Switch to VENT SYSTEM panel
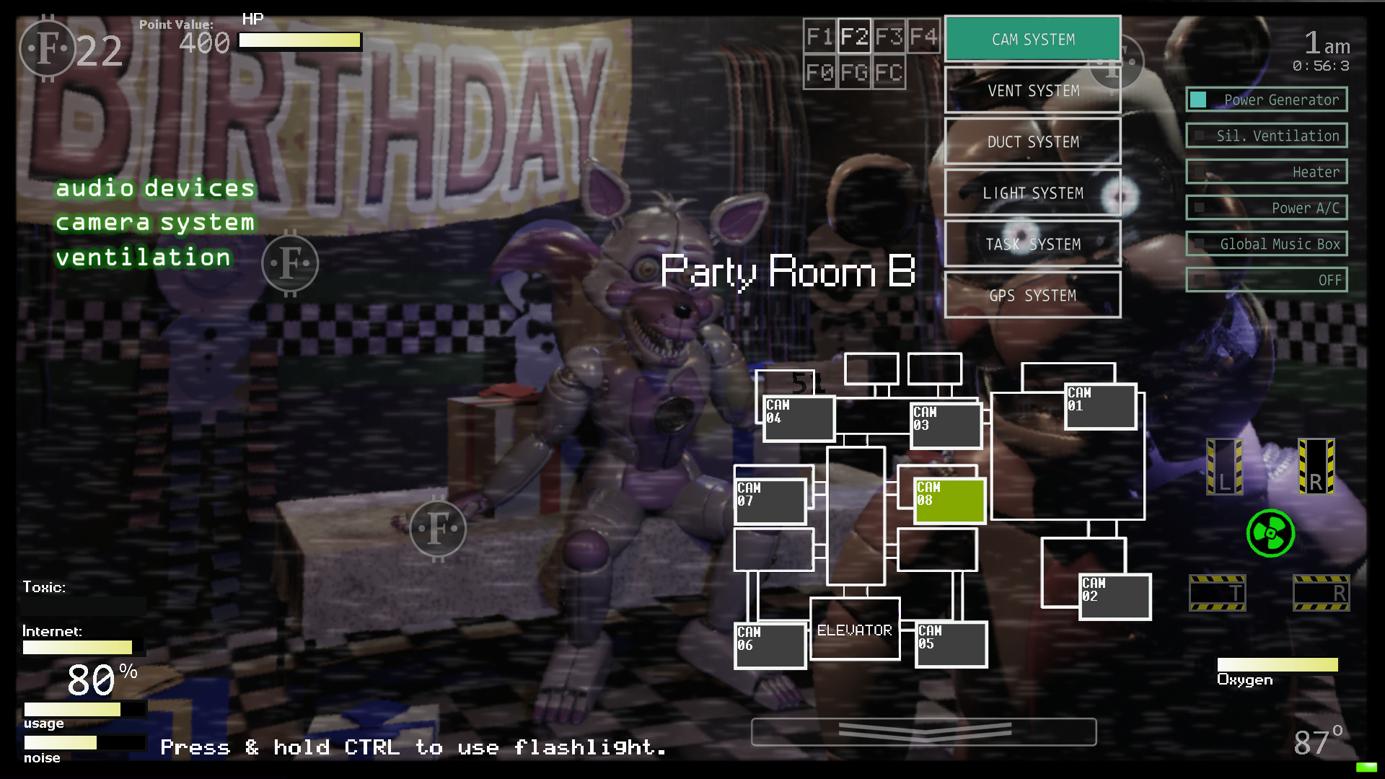 pos(1032,90)
